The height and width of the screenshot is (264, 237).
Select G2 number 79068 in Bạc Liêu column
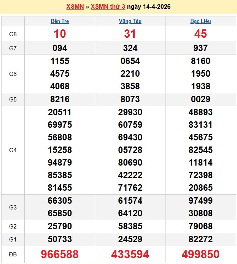coord(200,227)
